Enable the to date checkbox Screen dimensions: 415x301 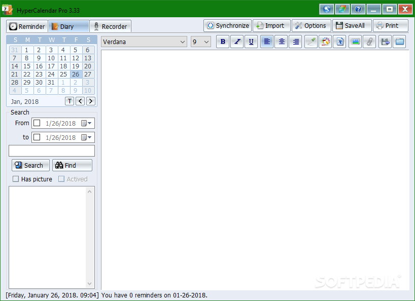click(x=37, y=137)
